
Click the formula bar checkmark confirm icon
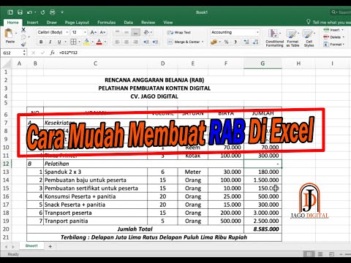pos(42,53)
